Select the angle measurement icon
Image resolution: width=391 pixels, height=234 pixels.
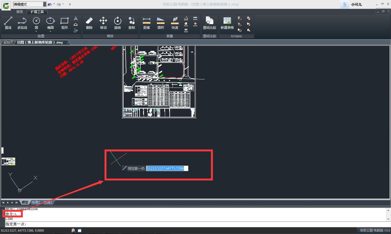pyautogui.click(x=186, y=18)
